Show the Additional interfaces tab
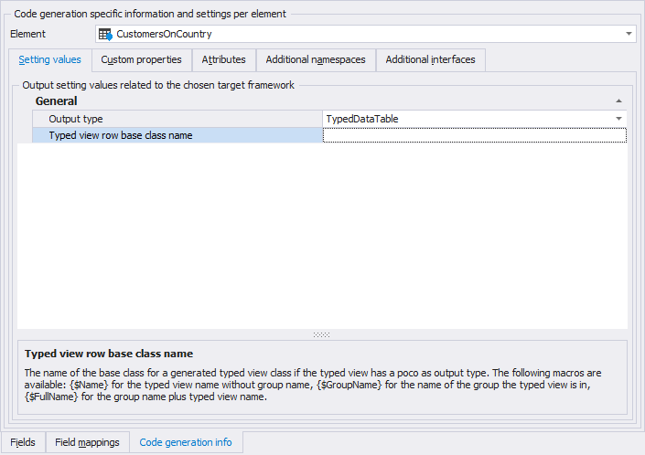Screen dimensions: 645x455 coord(430,60)
